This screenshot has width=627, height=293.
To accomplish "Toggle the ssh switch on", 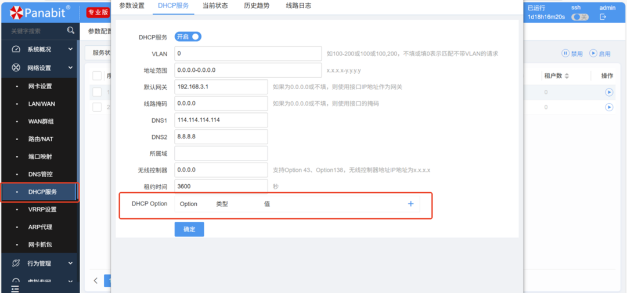I will point(579,17).
